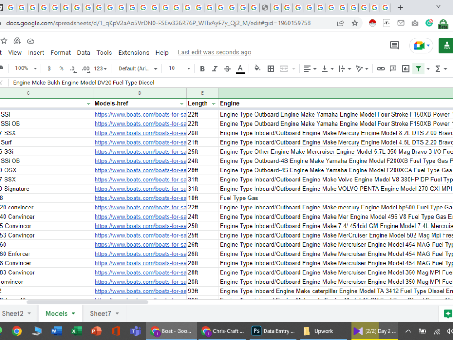
Task: Format as currency with dollar icon
Action: (49, 68)
